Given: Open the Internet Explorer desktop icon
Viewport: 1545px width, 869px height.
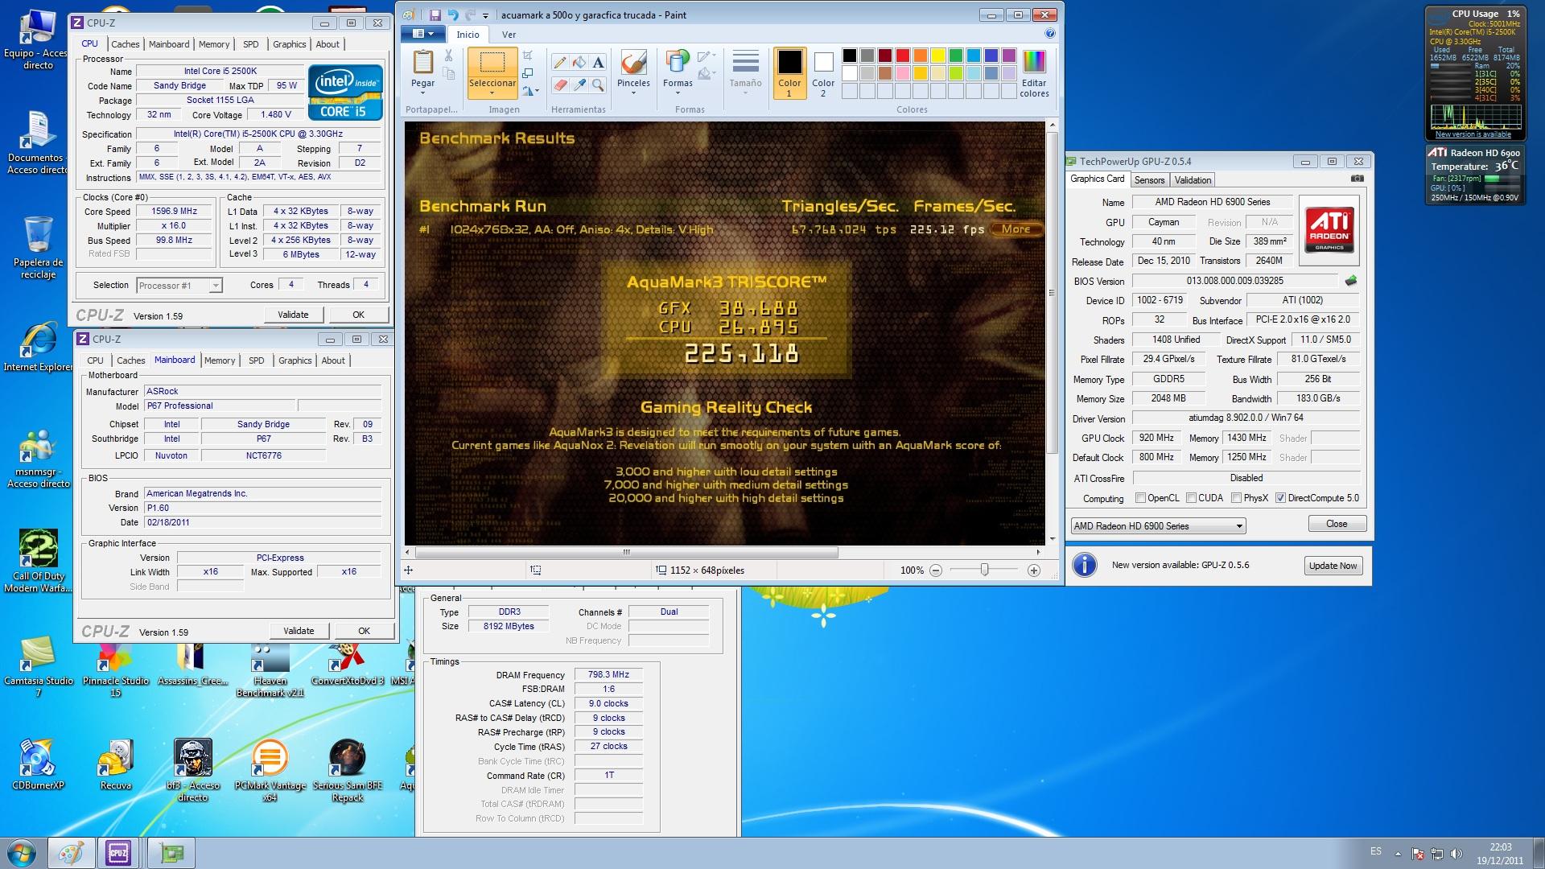Looking at the screenshot, I should [38, 346].
